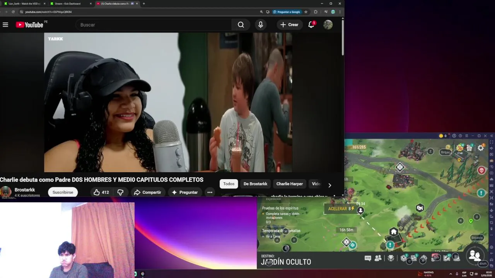
Task: Select the Charlie Harper filter chip
Action: 290,184
